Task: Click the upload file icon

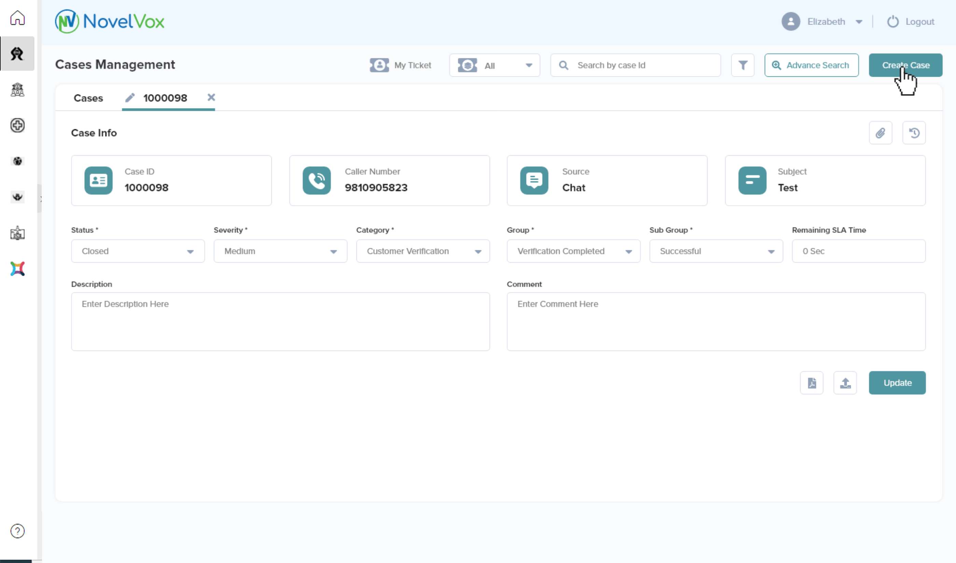Action: click(845, 383)
